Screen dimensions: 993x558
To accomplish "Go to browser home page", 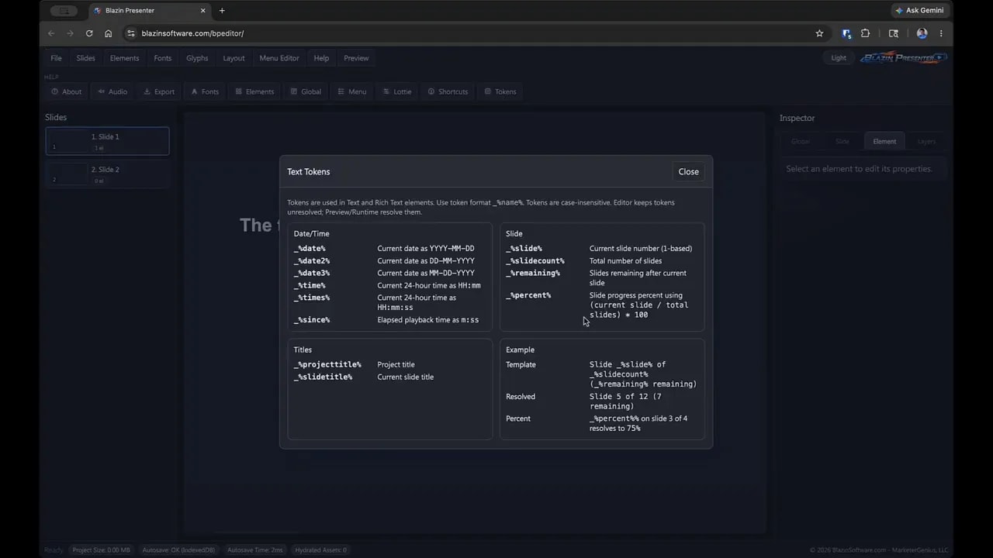I will click(109, 33).
